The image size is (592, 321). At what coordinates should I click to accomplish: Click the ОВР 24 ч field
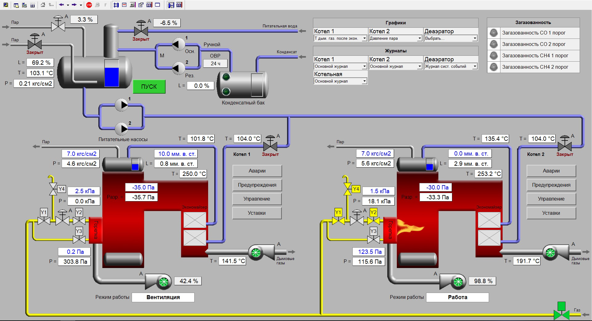(x=215, y=63)
